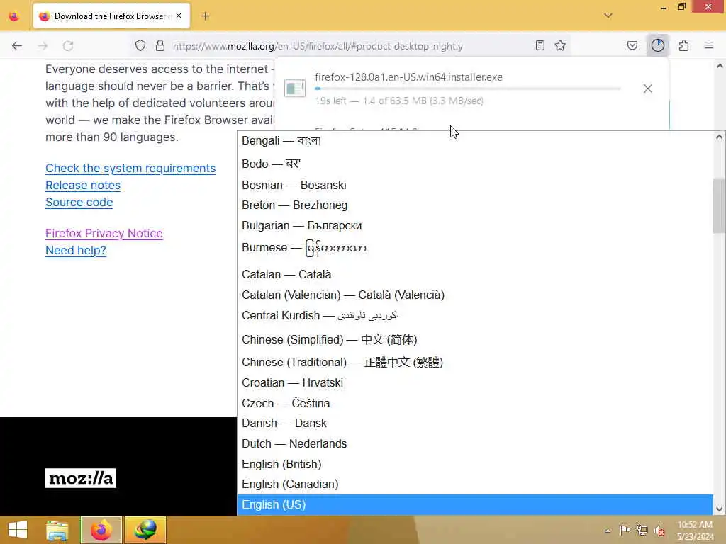Viewport: 726px width, 544px height.
Task: Click firefox-128.0a1 installer file name
Action: (x=408, y=76)
